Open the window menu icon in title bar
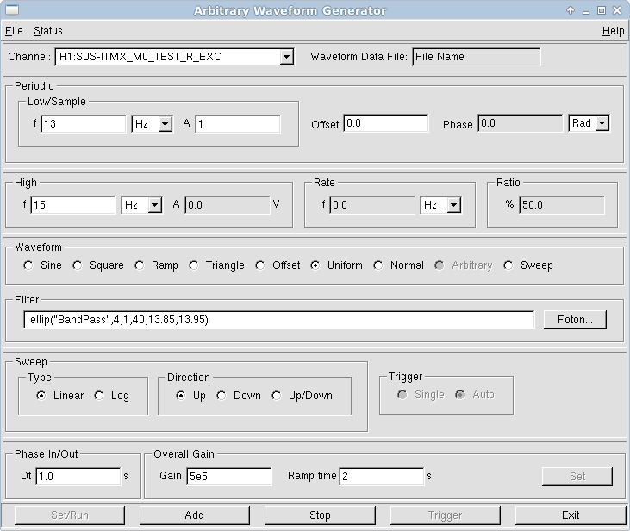Image resolution: width=630 pixels, height=531 pixels. pos(12,10)
